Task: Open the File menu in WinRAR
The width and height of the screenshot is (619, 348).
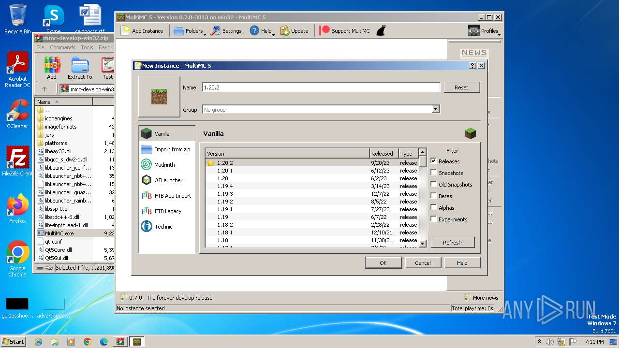Action: coord(40,47)
